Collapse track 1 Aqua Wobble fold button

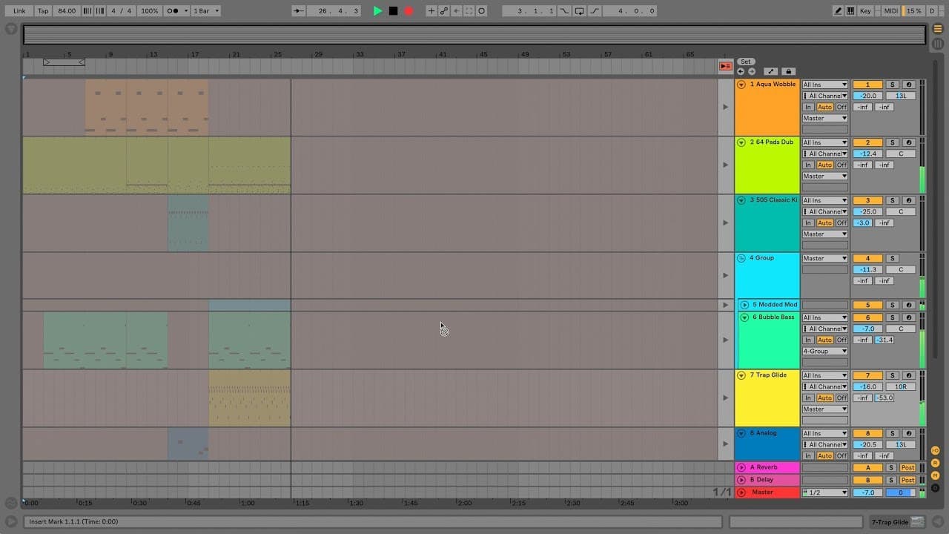pyautogui.click(x=741, y=85)
